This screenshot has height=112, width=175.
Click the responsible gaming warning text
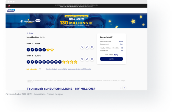(x=77, y=6)
